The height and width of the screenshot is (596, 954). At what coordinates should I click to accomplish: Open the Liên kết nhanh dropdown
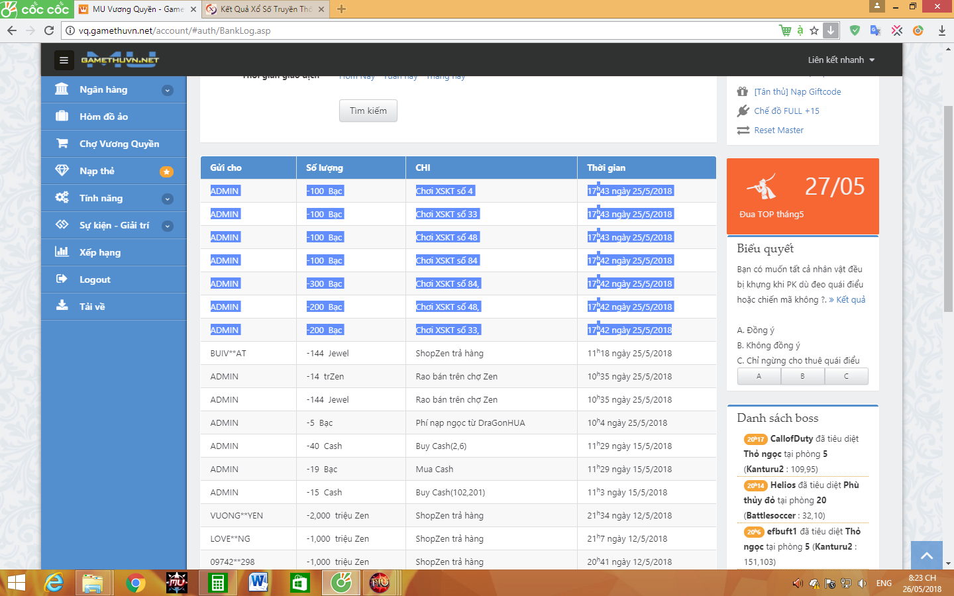point(841,60)
